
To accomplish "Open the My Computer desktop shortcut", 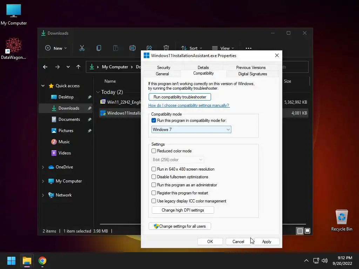I will pyautogui.click(x=14, y=15).
